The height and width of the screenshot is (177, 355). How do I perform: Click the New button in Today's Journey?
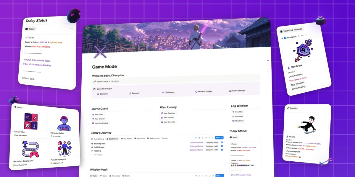tap(218, 138)
